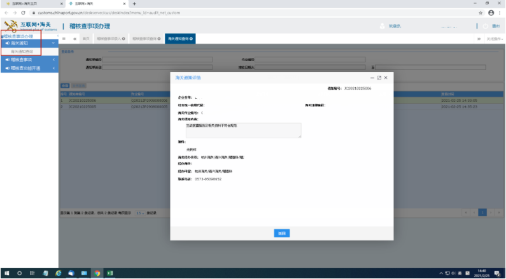Click the blue 返回 button in dialog

tap(282, 233)
